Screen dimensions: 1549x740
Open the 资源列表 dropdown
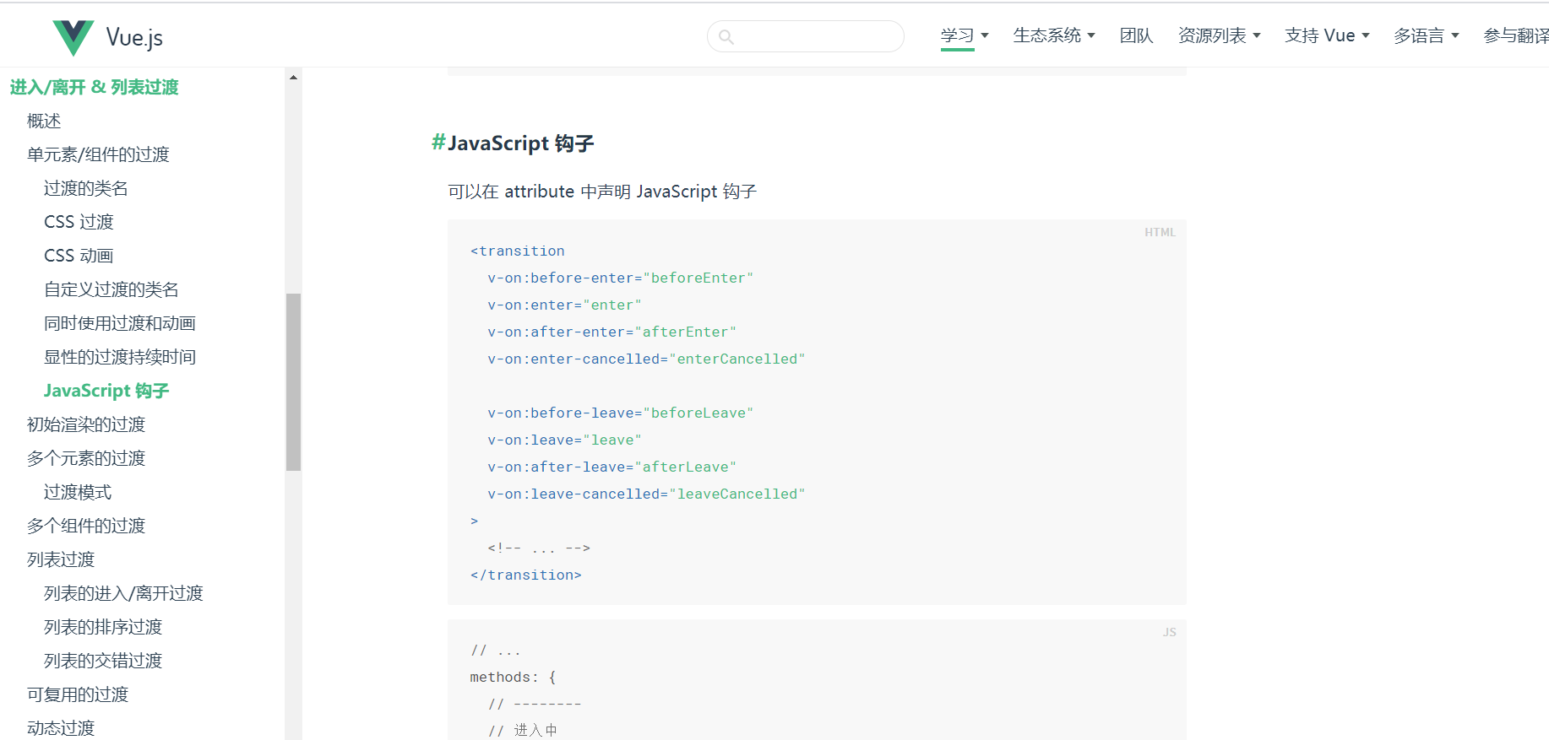(x=1219, y=35)
